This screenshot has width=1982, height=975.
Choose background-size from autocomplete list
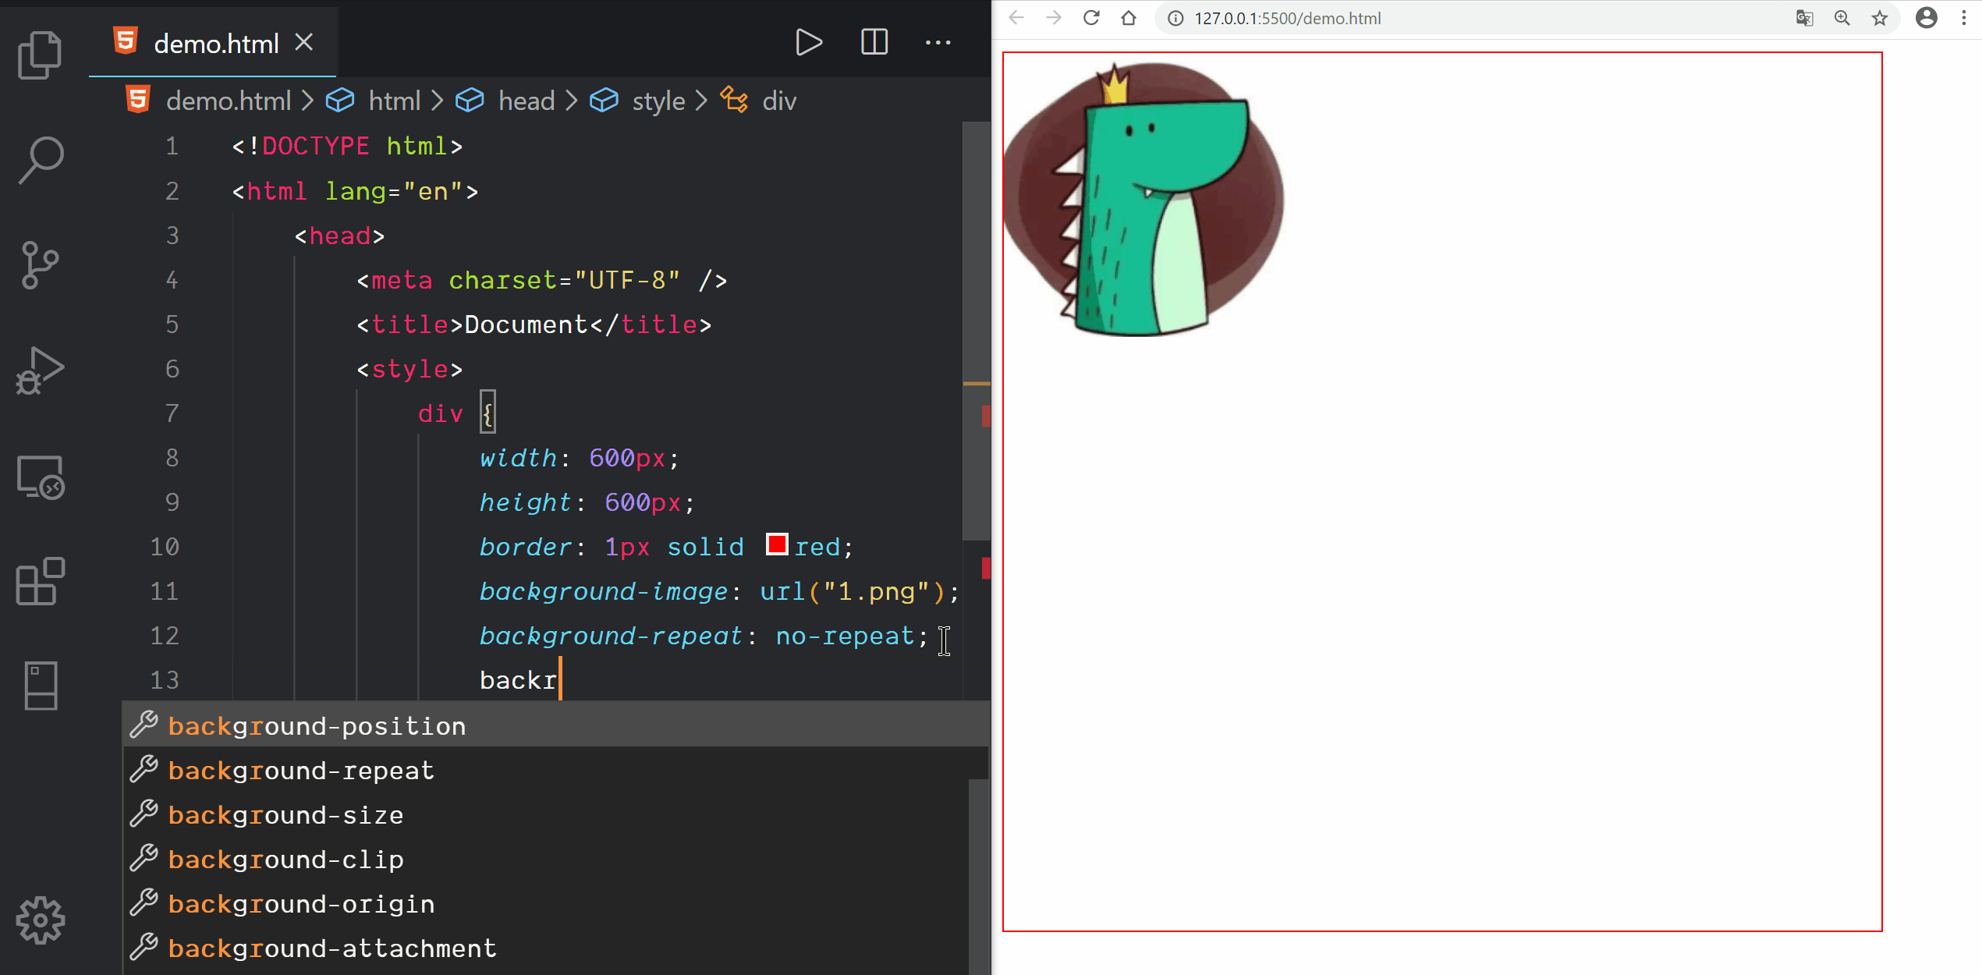[x=285, y=815]
